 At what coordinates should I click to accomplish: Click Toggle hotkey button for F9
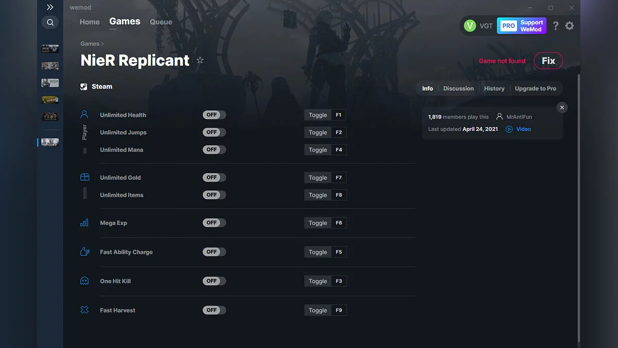(x=325, y=310)
